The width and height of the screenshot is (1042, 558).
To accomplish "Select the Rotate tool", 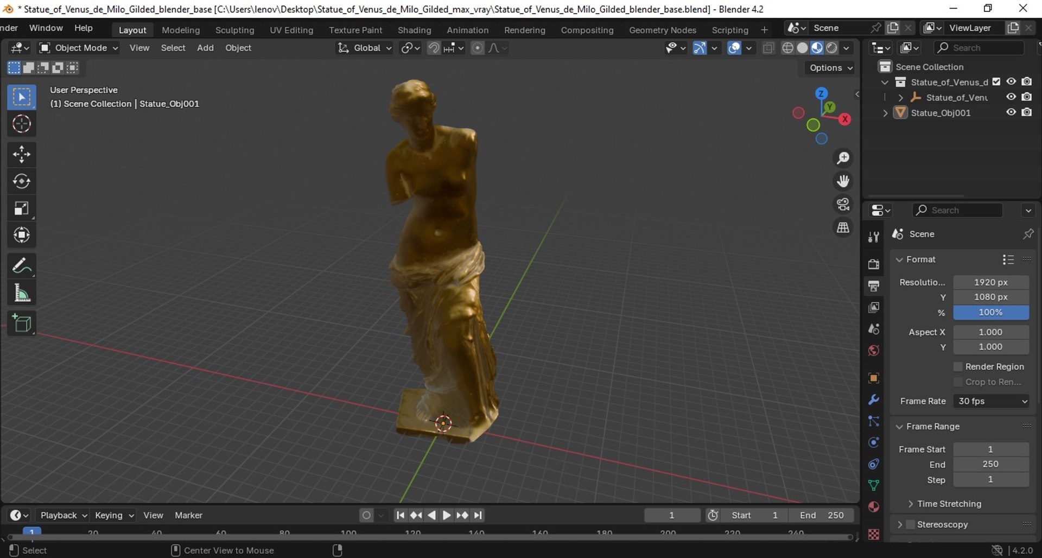I will coord(22,181).
